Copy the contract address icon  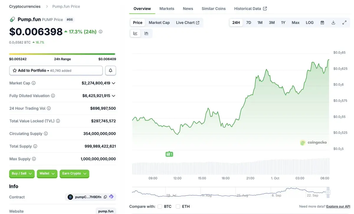[x=105, y=197]
